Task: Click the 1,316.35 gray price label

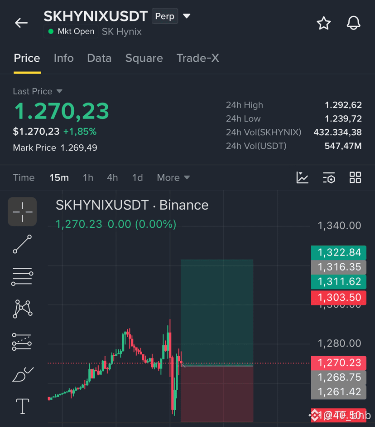Action: pyautogui.click(x=339, y=267)
